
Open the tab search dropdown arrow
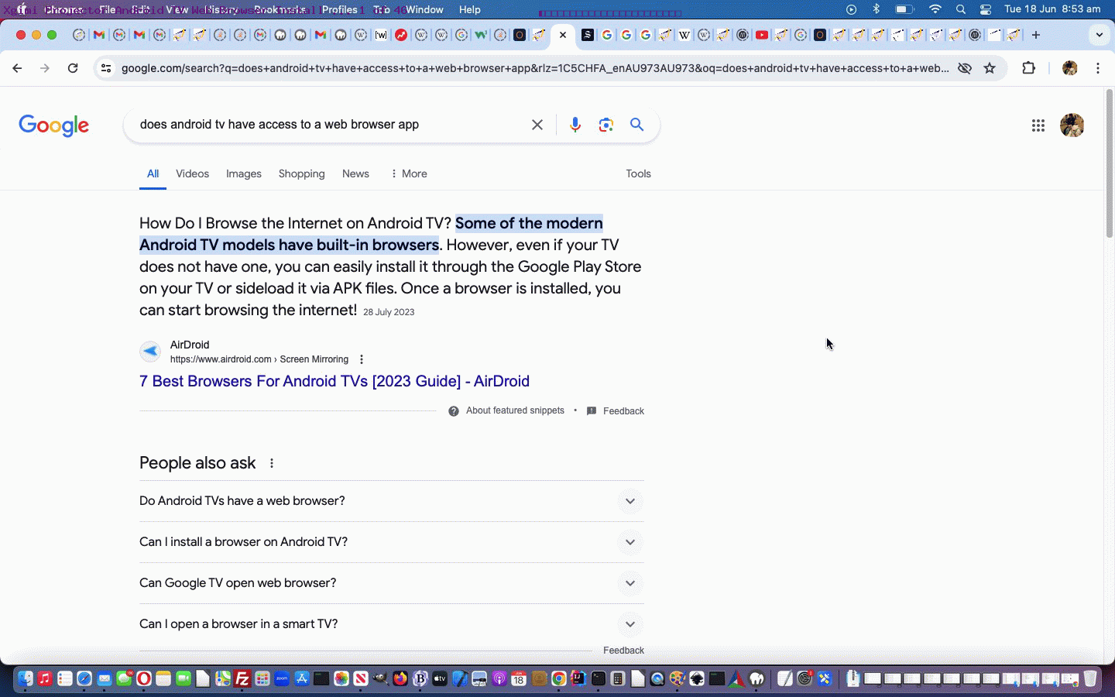pyautogui.click(x=1099, y=35)
